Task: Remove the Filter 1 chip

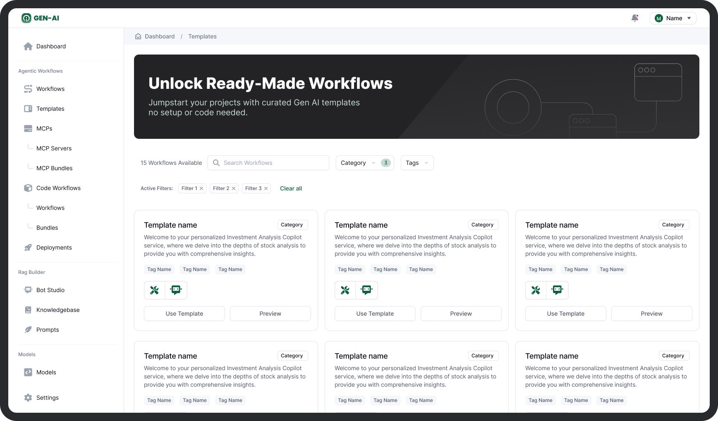Action: coord(201,188)
